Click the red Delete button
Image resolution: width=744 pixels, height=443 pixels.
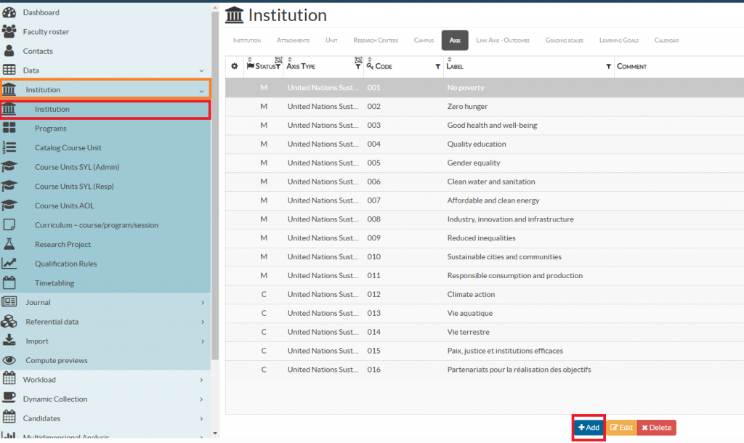(x=656, y=428)
